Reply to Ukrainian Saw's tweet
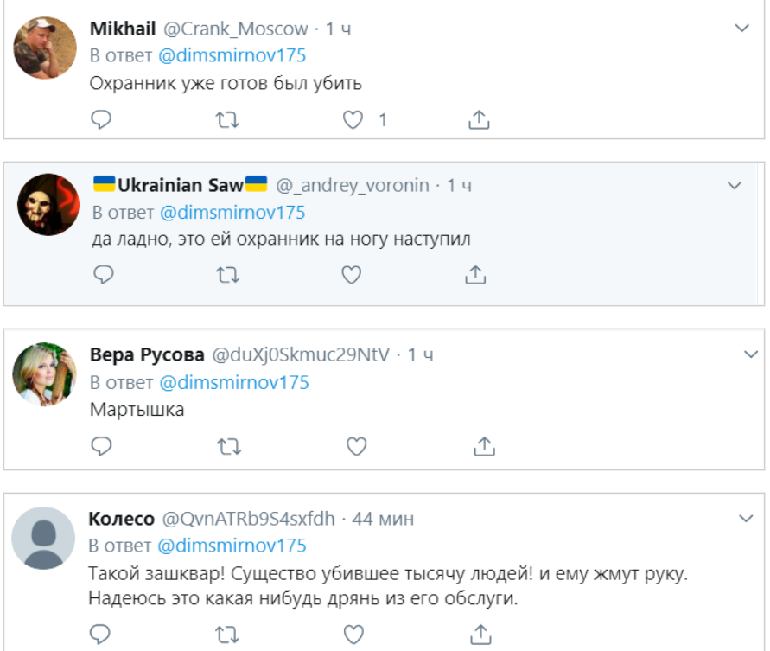Image resolution: width=770 pixels, height=651 pixels. [x=104, y=274]
